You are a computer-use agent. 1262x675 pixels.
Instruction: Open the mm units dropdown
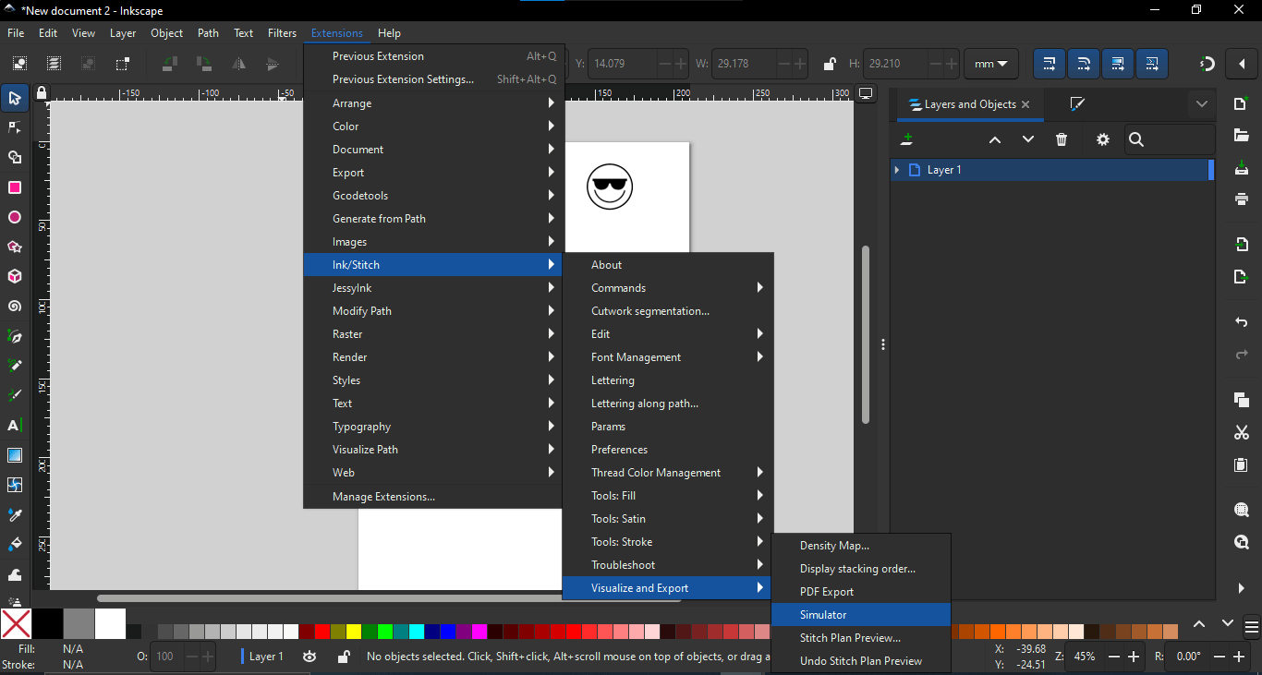point(991,64)
